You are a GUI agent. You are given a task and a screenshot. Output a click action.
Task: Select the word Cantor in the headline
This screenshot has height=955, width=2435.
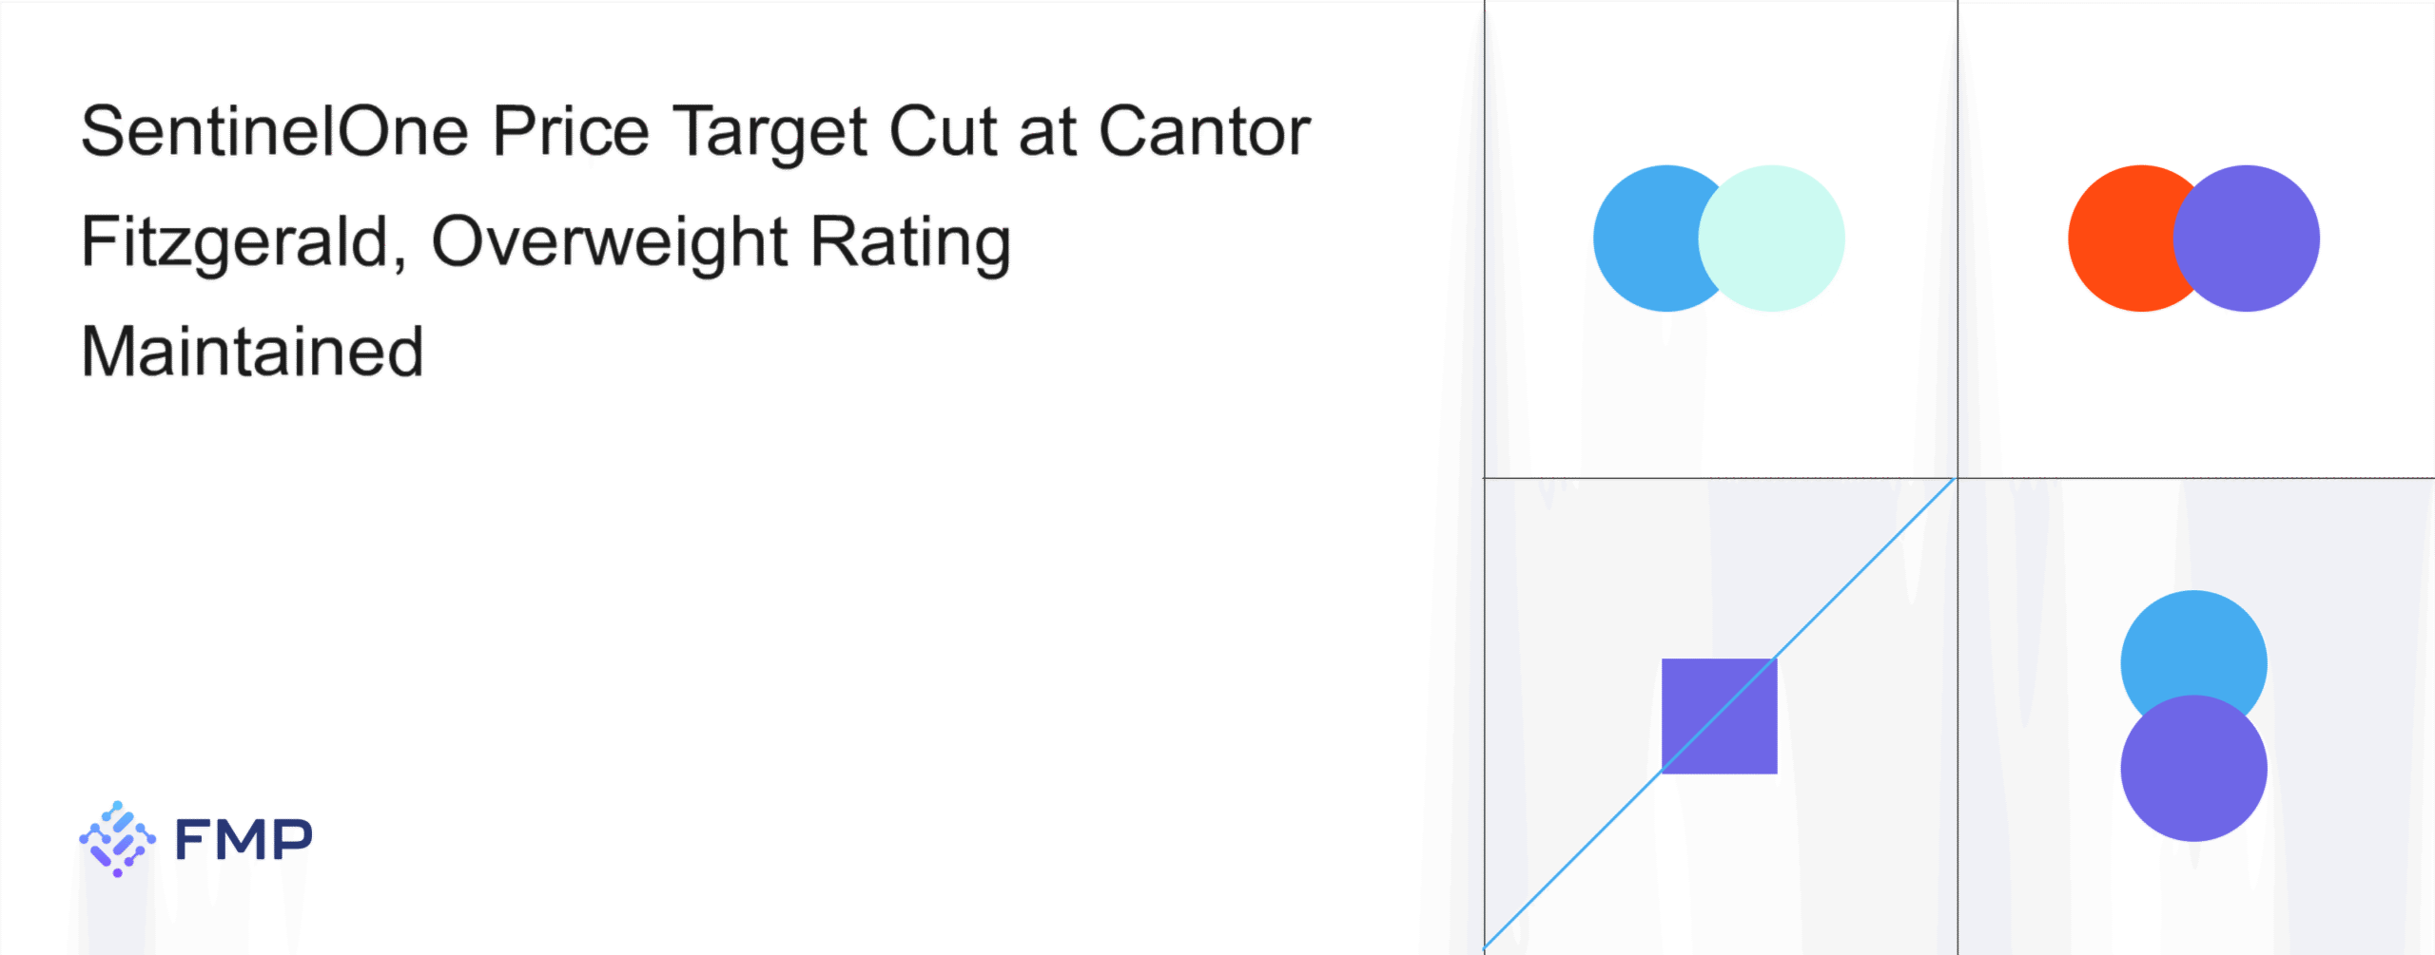[1204, 131]
